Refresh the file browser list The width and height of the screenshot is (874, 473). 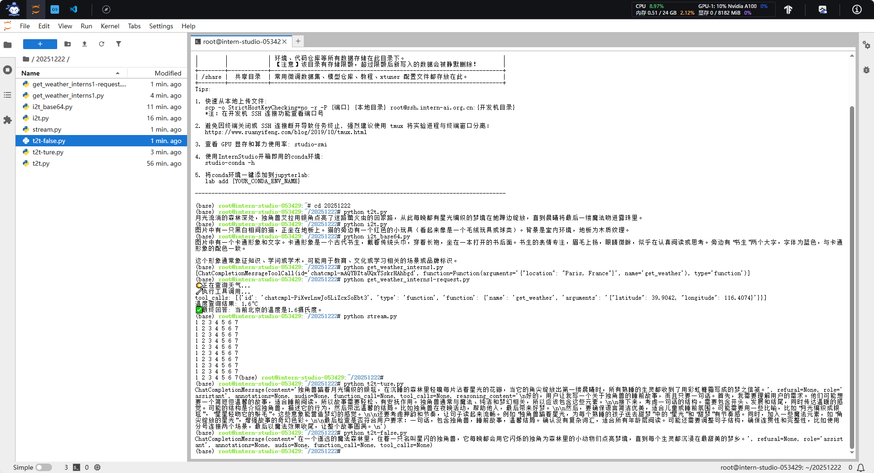click(102, 44)
